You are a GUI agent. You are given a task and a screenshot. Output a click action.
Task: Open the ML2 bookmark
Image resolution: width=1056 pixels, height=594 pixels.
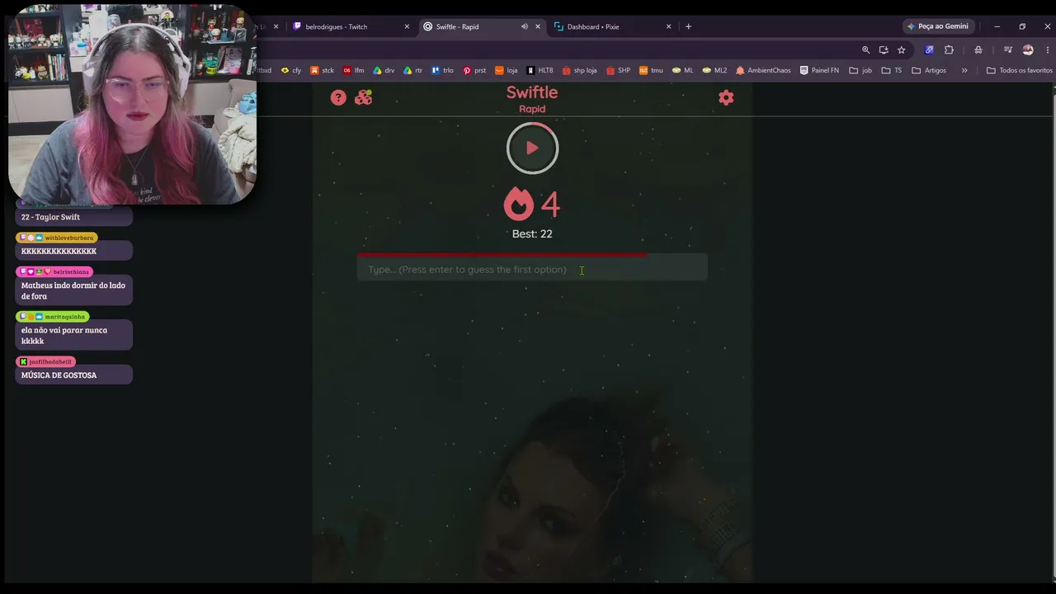714,70
